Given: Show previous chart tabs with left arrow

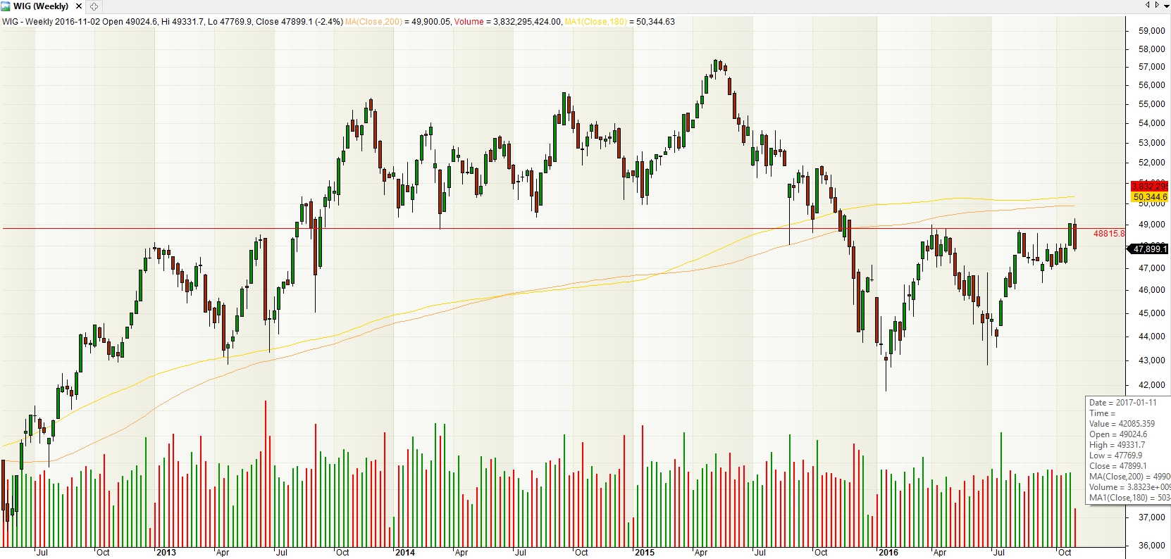Looking at the screenshot, I should (1147, 5).
